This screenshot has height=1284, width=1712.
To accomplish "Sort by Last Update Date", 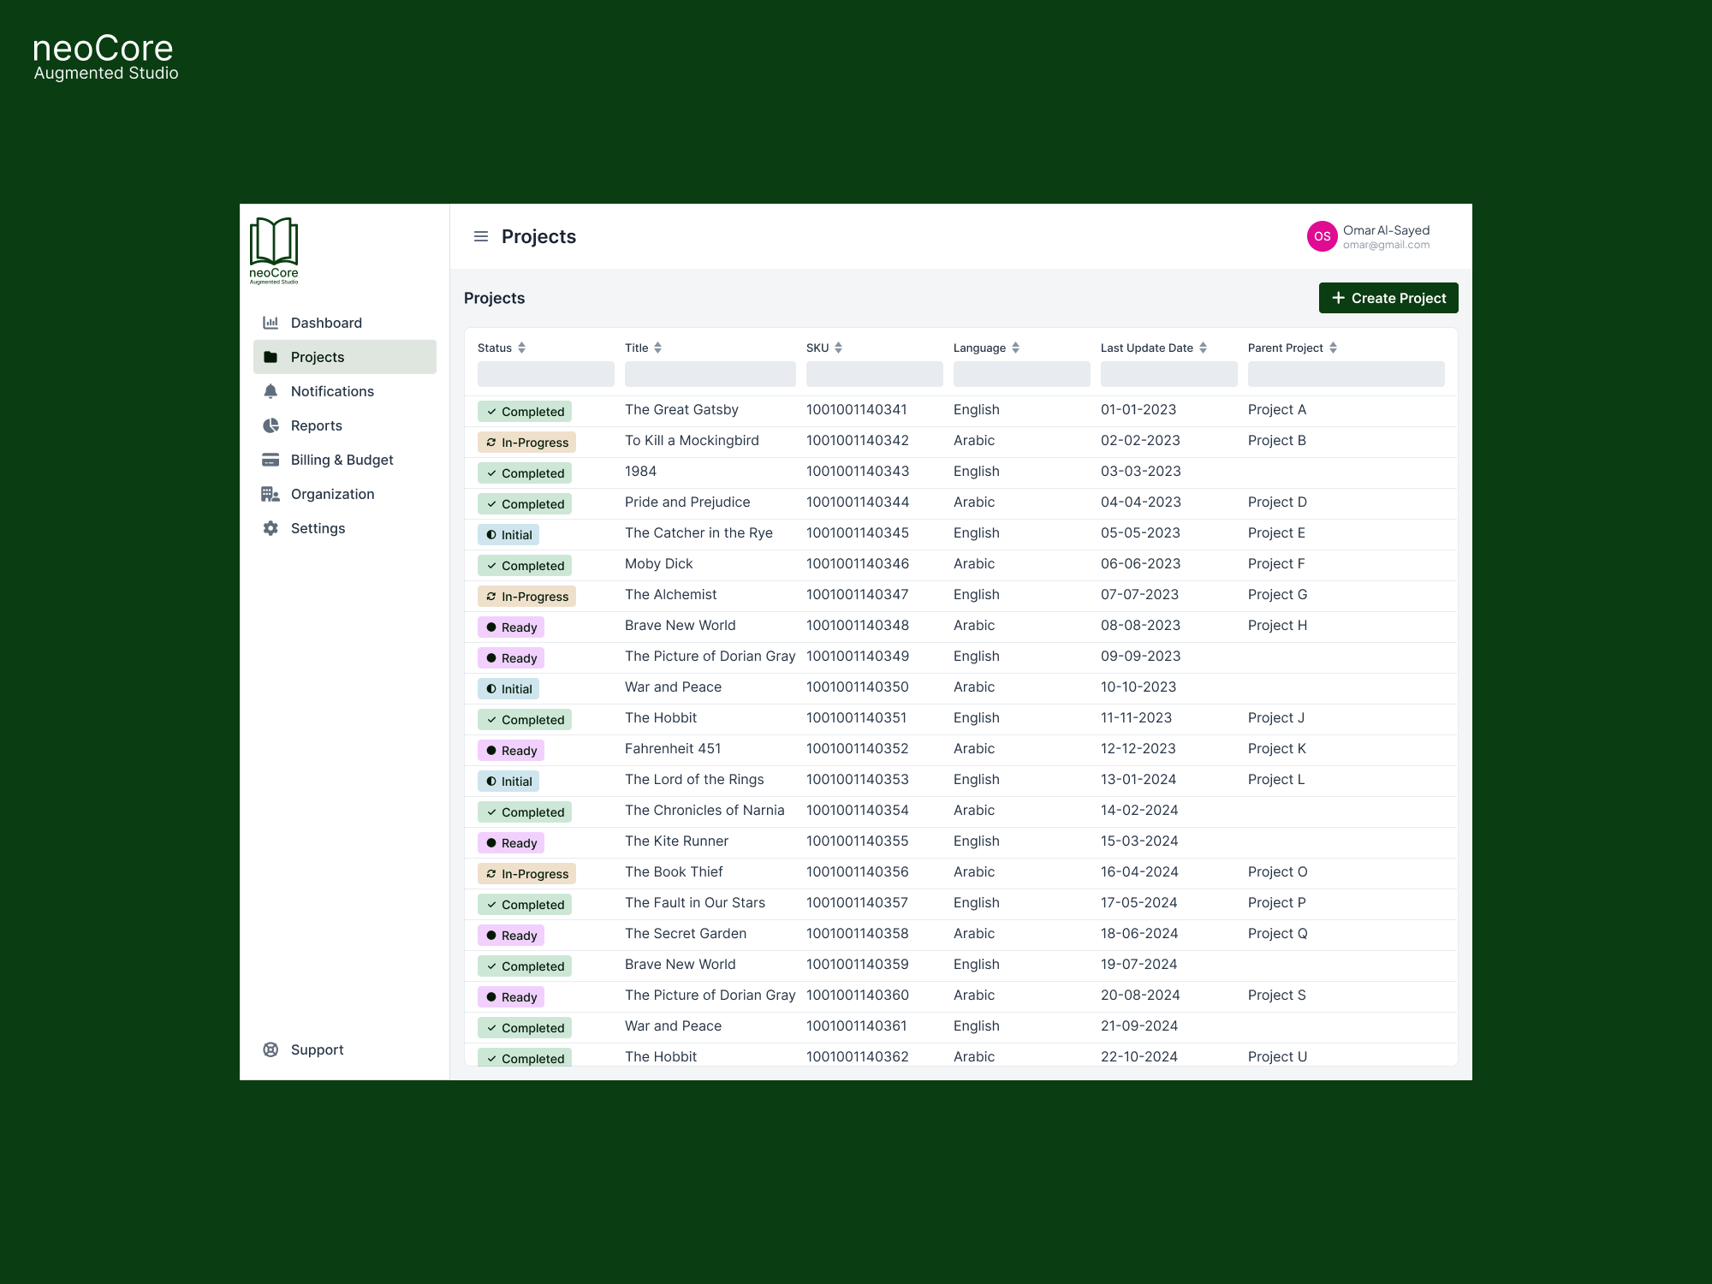I will pyautogui.click(x=1203, y=348).
